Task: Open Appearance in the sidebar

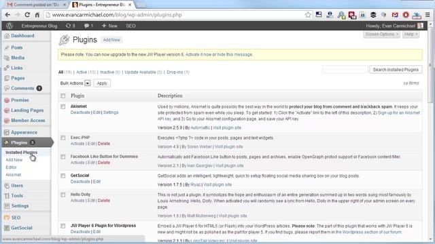Action: click(24, 133)
